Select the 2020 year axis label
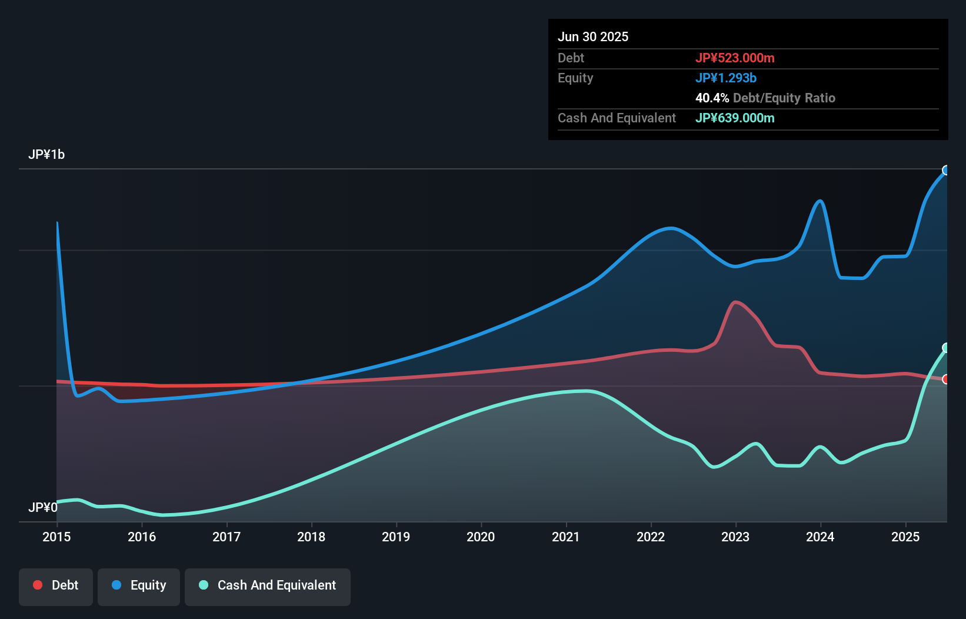Screen dimensions: 966x619 [x=481, y=537]
